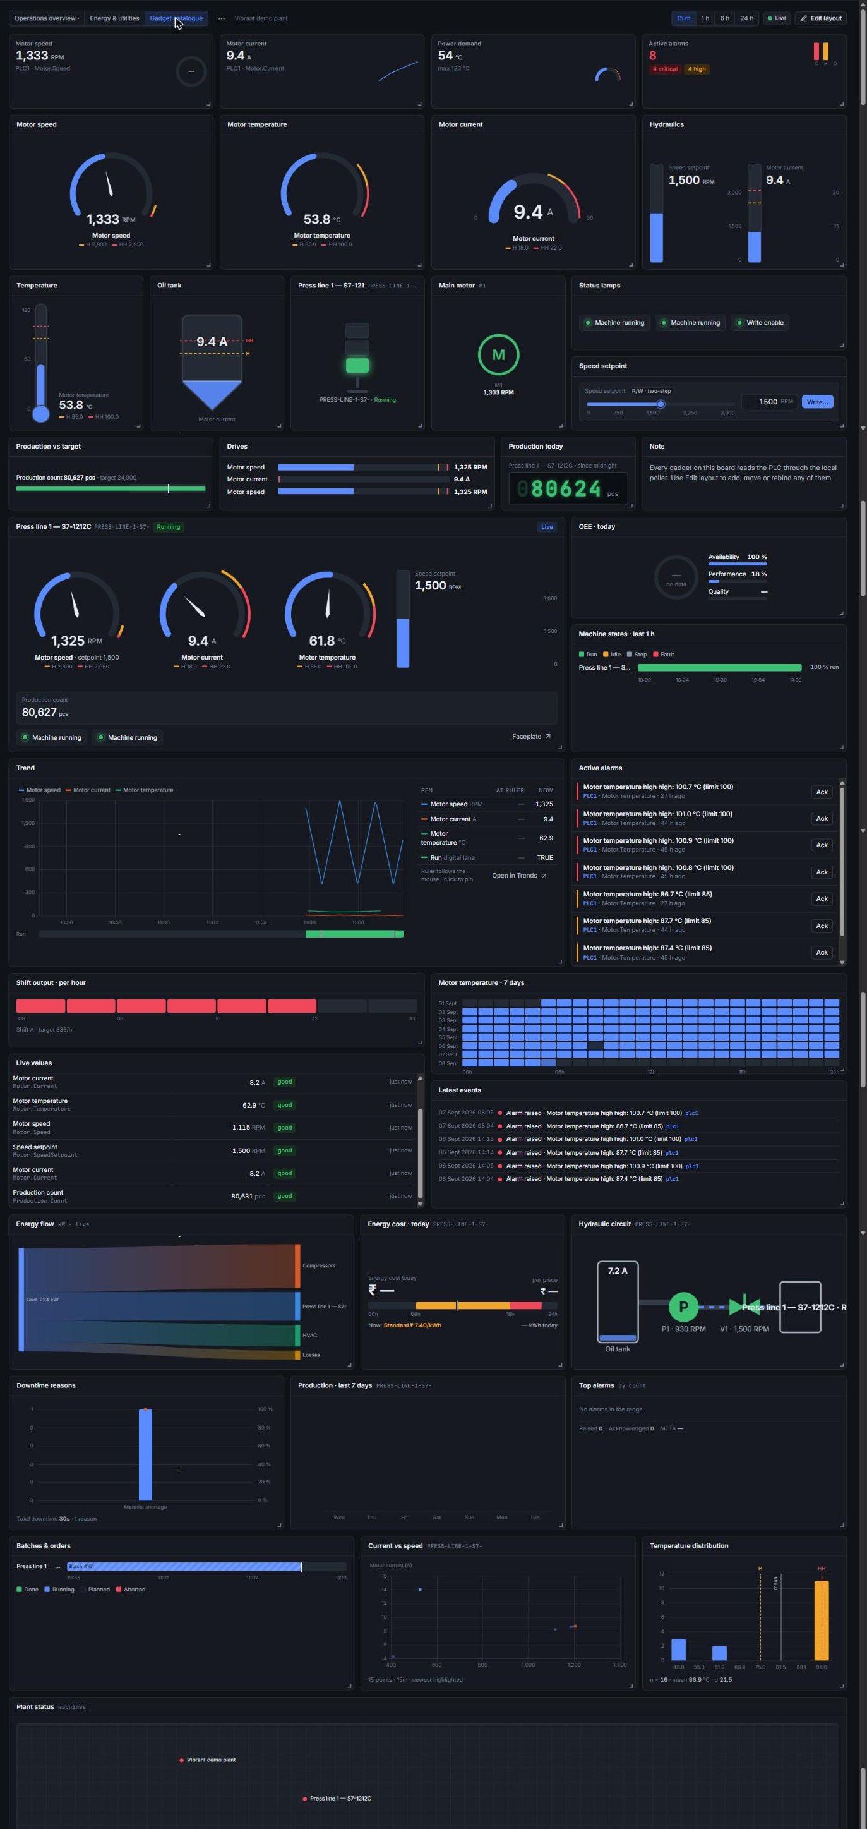This screenshot has width=867, height=1829.
Task: Click the hydraulic pump P symbol
Action: (x=683, y=1307)
